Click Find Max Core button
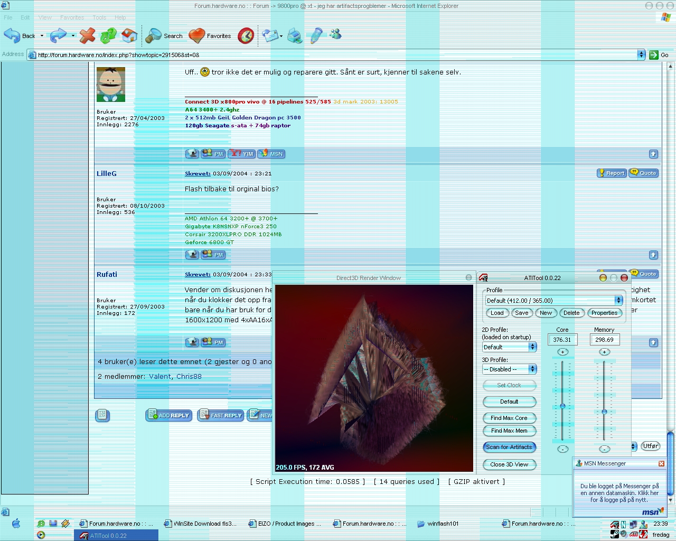 tap(509, 417)
